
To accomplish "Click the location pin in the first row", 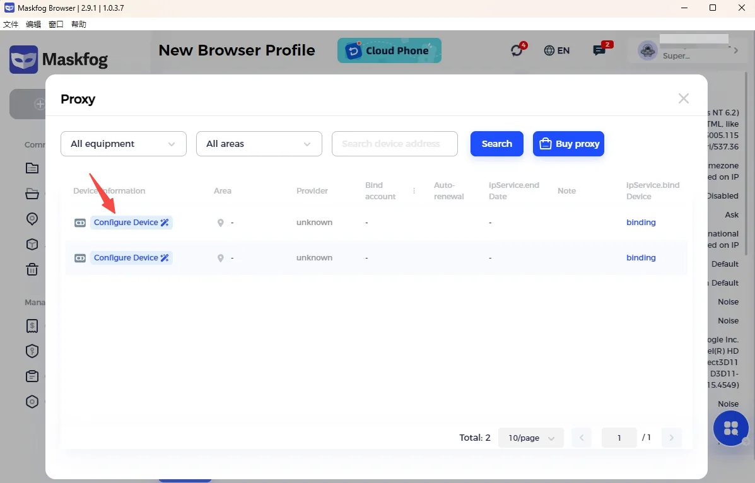I will [221, 223].
